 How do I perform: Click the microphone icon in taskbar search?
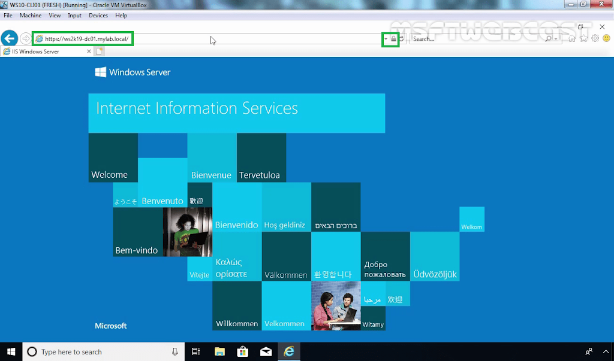174,351
